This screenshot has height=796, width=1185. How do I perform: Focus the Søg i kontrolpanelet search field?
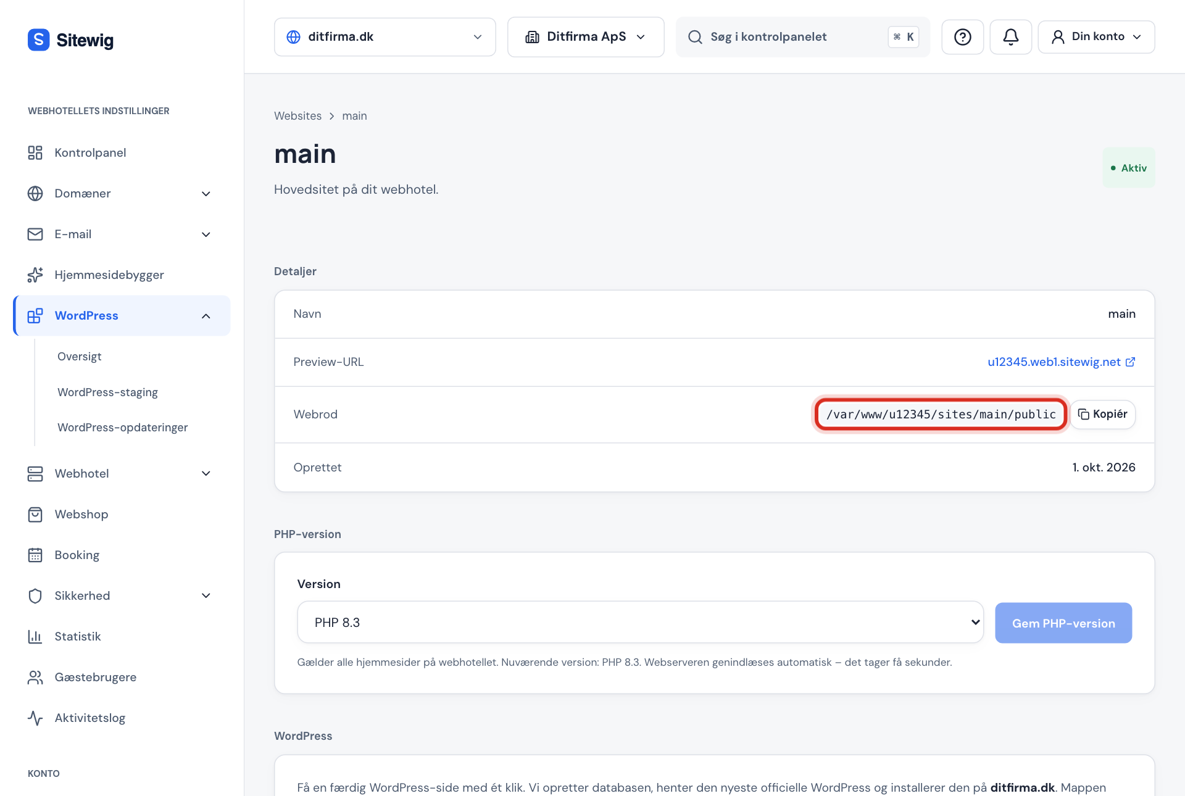point(802,37)
